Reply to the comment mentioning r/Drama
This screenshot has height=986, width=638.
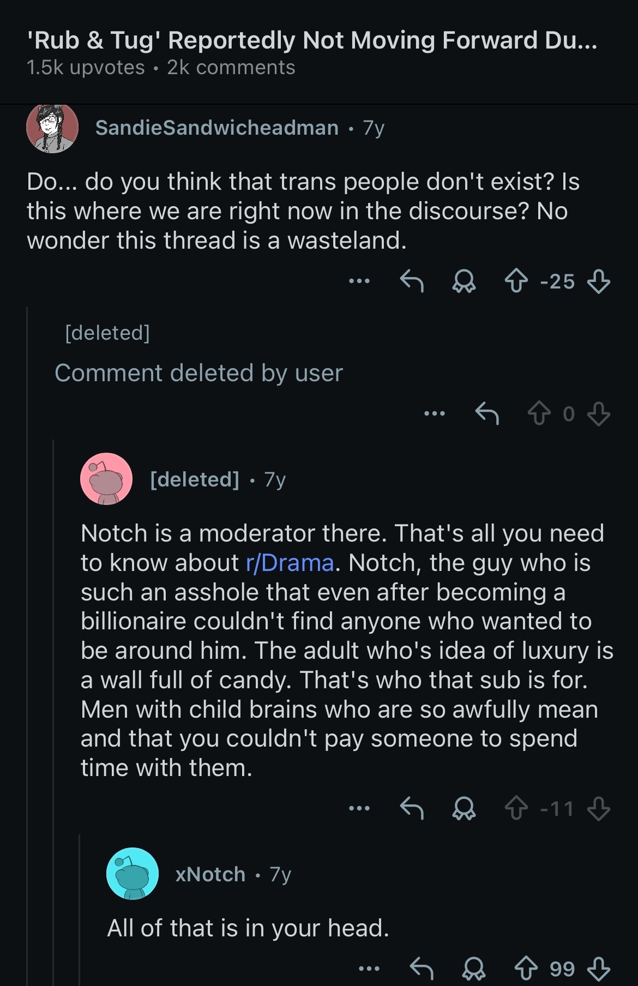412,808
